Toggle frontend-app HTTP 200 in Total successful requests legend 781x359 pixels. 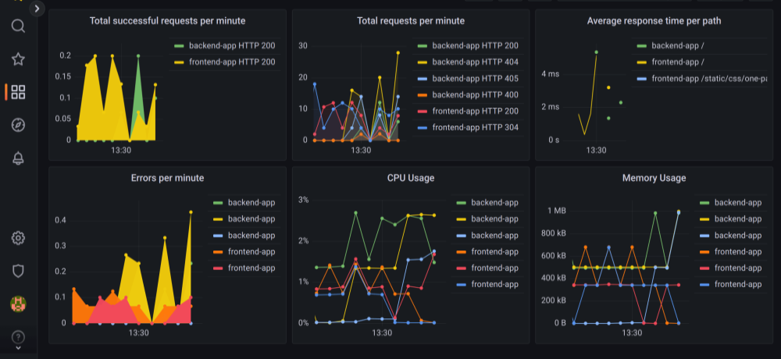232,62
